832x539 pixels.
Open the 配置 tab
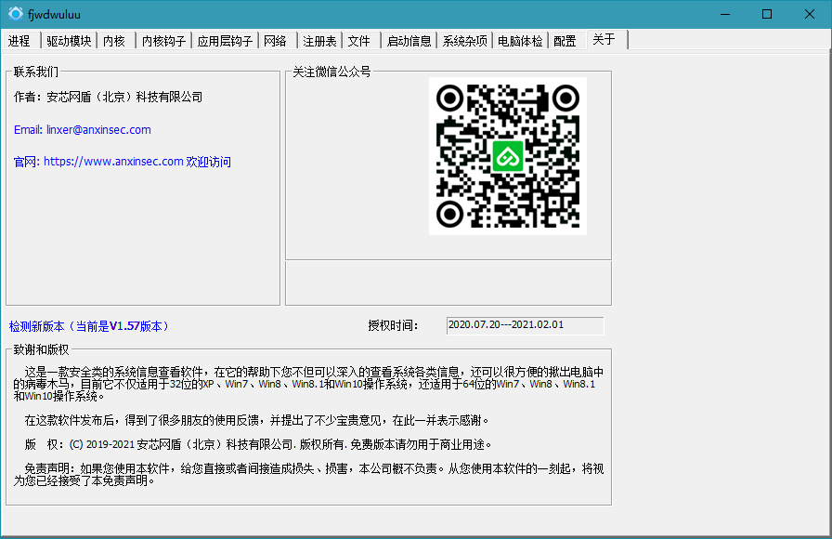565,40
